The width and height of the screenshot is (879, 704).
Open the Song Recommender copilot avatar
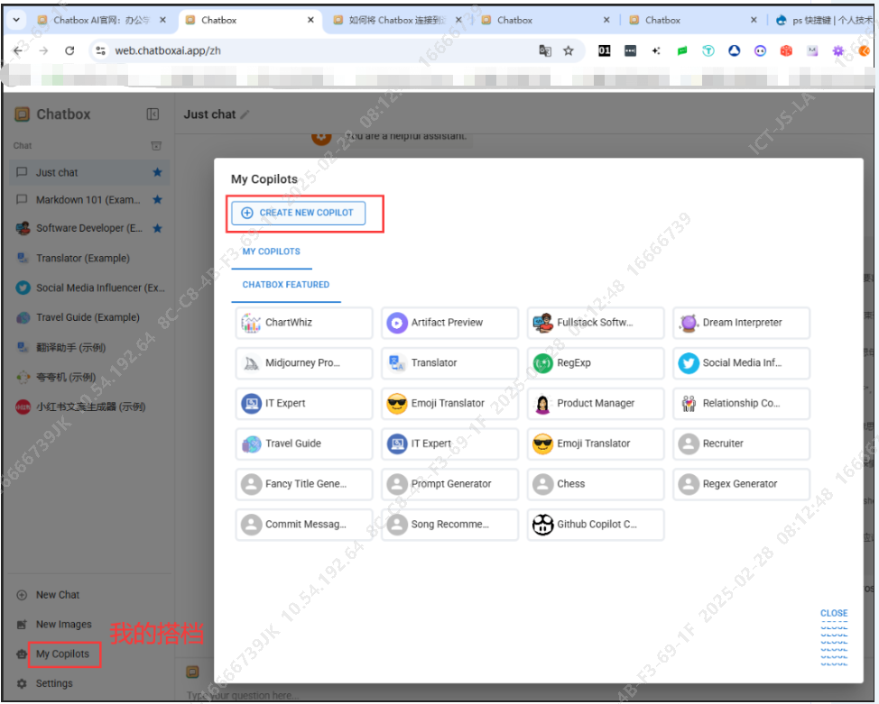pos(397,525)
